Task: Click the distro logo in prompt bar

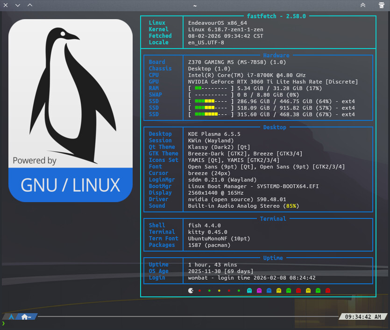Action: pos(10,316)
